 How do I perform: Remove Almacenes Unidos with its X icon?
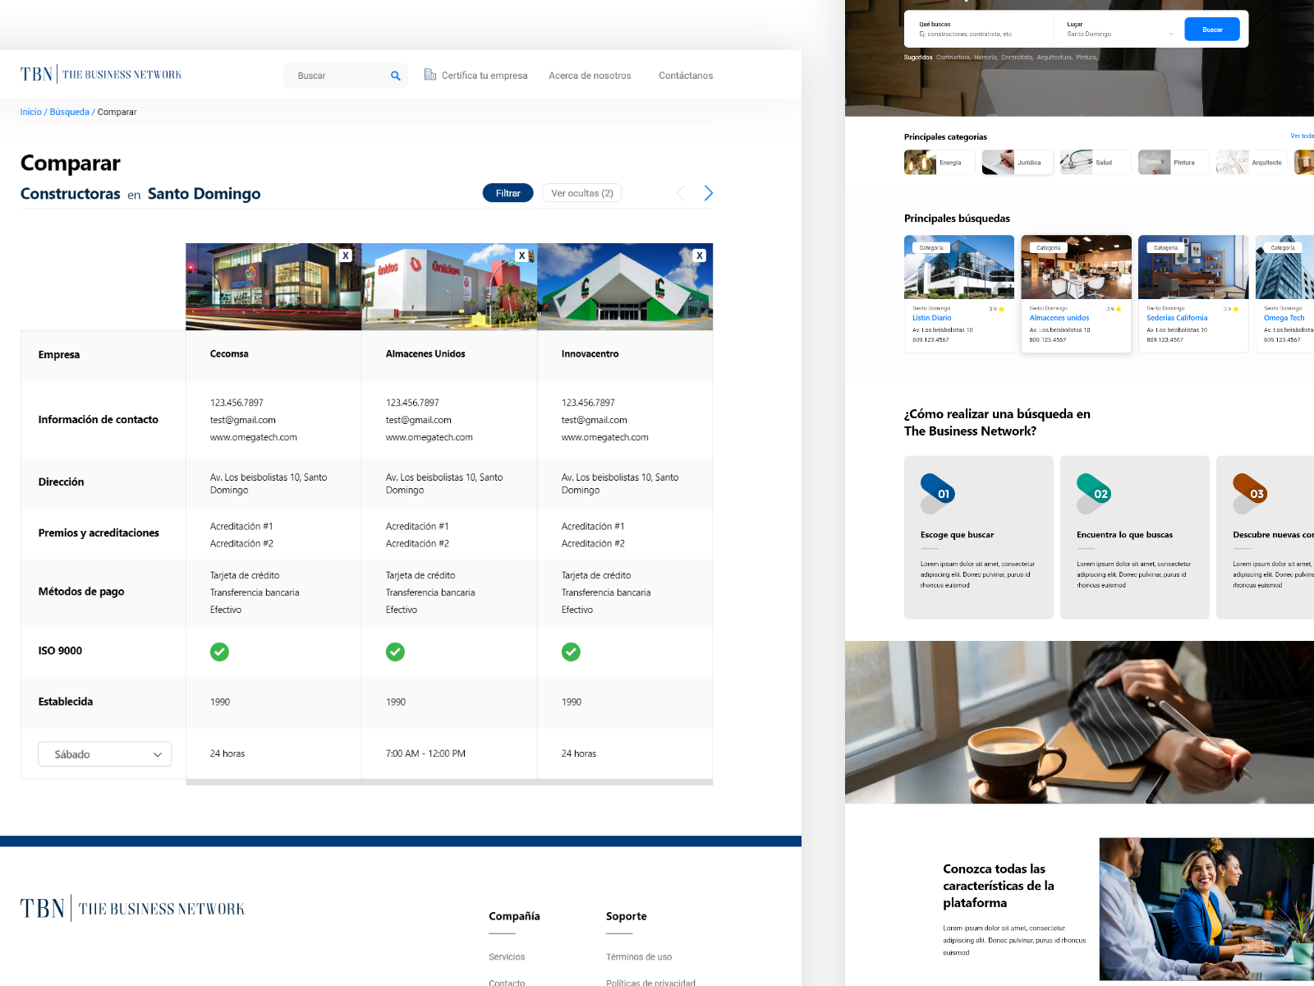(521, 256)
